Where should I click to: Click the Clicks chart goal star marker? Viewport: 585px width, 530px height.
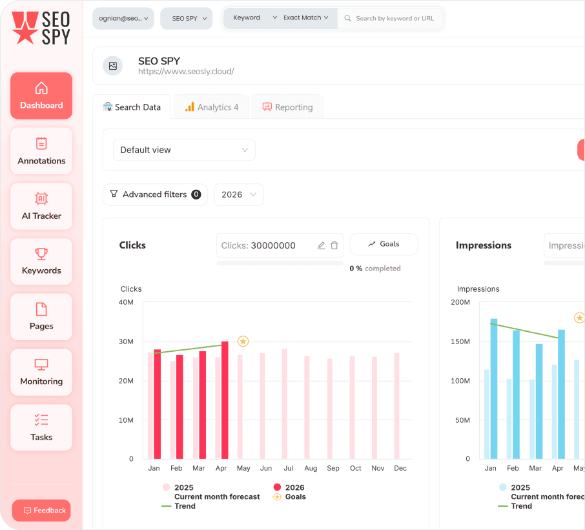tap(243, 341)
